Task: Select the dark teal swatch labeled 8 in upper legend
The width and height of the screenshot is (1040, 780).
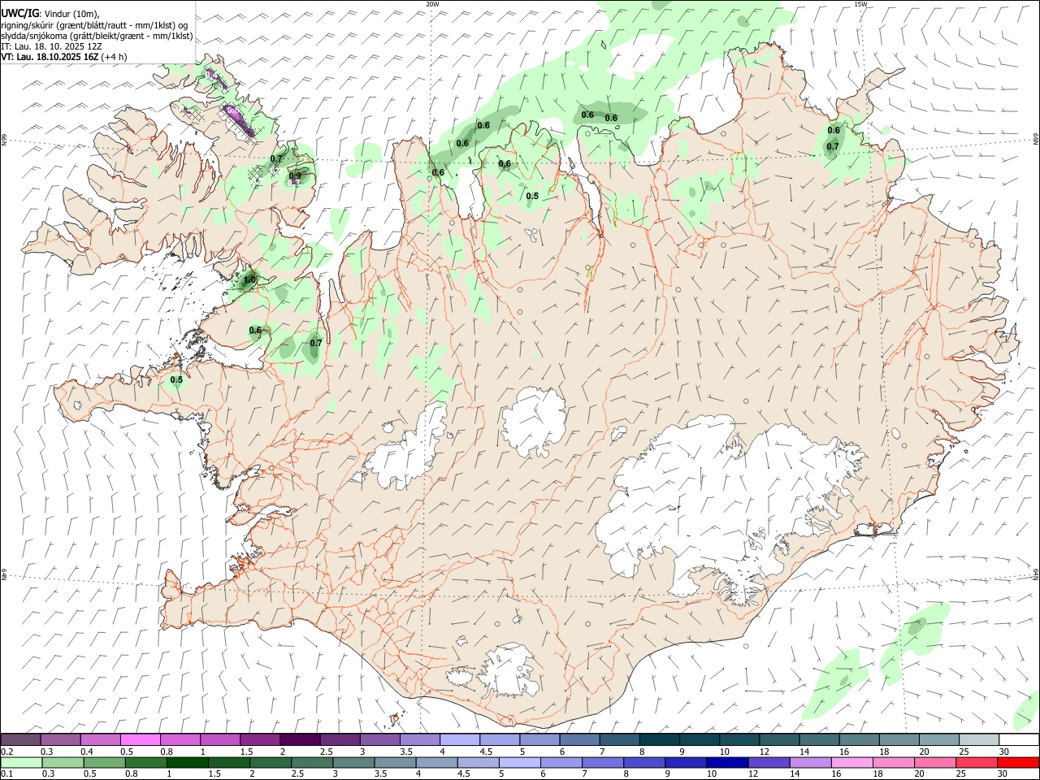Action: click(658, 740)
